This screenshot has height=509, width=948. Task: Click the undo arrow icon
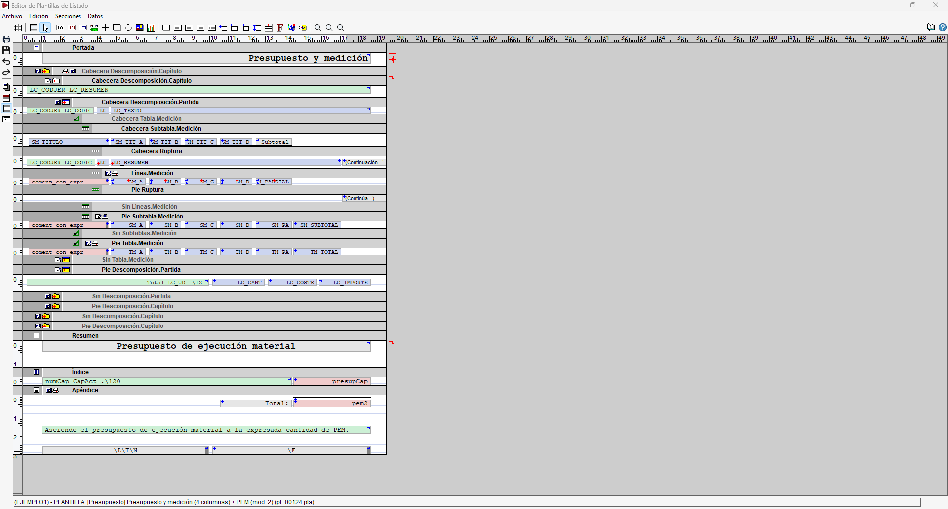pyautogui.click(x=6, y=62)
